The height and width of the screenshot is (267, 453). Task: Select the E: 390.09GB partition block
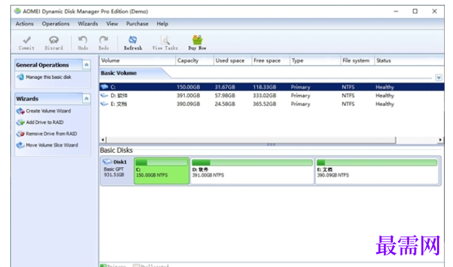click(x=377, y=171)
